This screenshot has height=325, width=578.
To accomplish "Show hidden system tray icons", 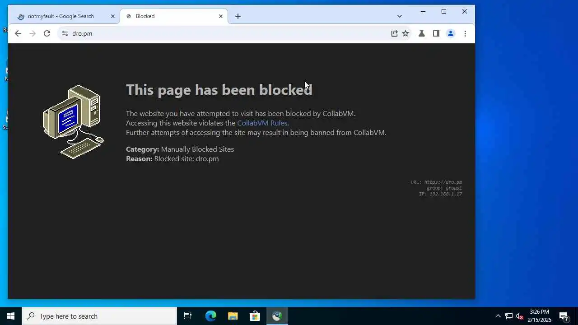I will pyautogui.click(x=498, y=316).
